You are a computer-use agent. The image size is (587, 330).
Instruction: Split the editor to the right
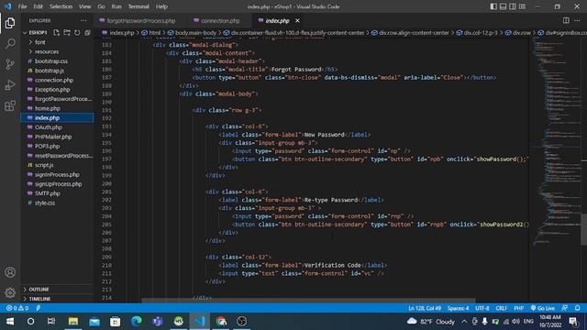click(x=566, y=20)
